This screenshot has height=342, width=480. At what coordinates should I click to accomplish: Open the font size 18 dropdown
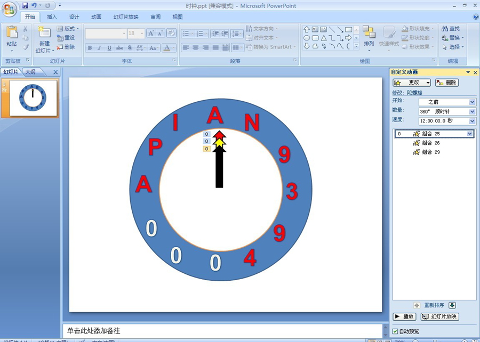click(142, 34)
